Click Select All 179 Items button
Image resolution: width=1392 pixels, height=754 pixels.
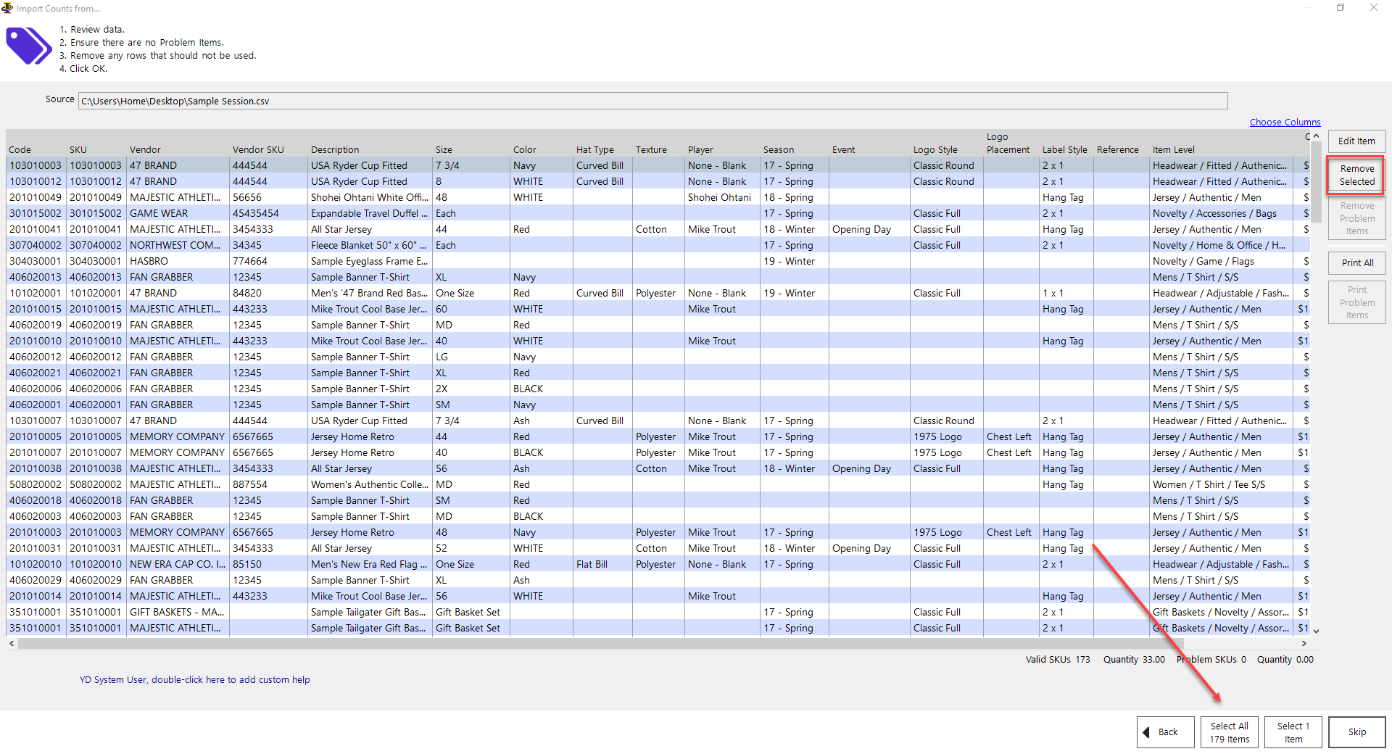(x=1229, y=732)
